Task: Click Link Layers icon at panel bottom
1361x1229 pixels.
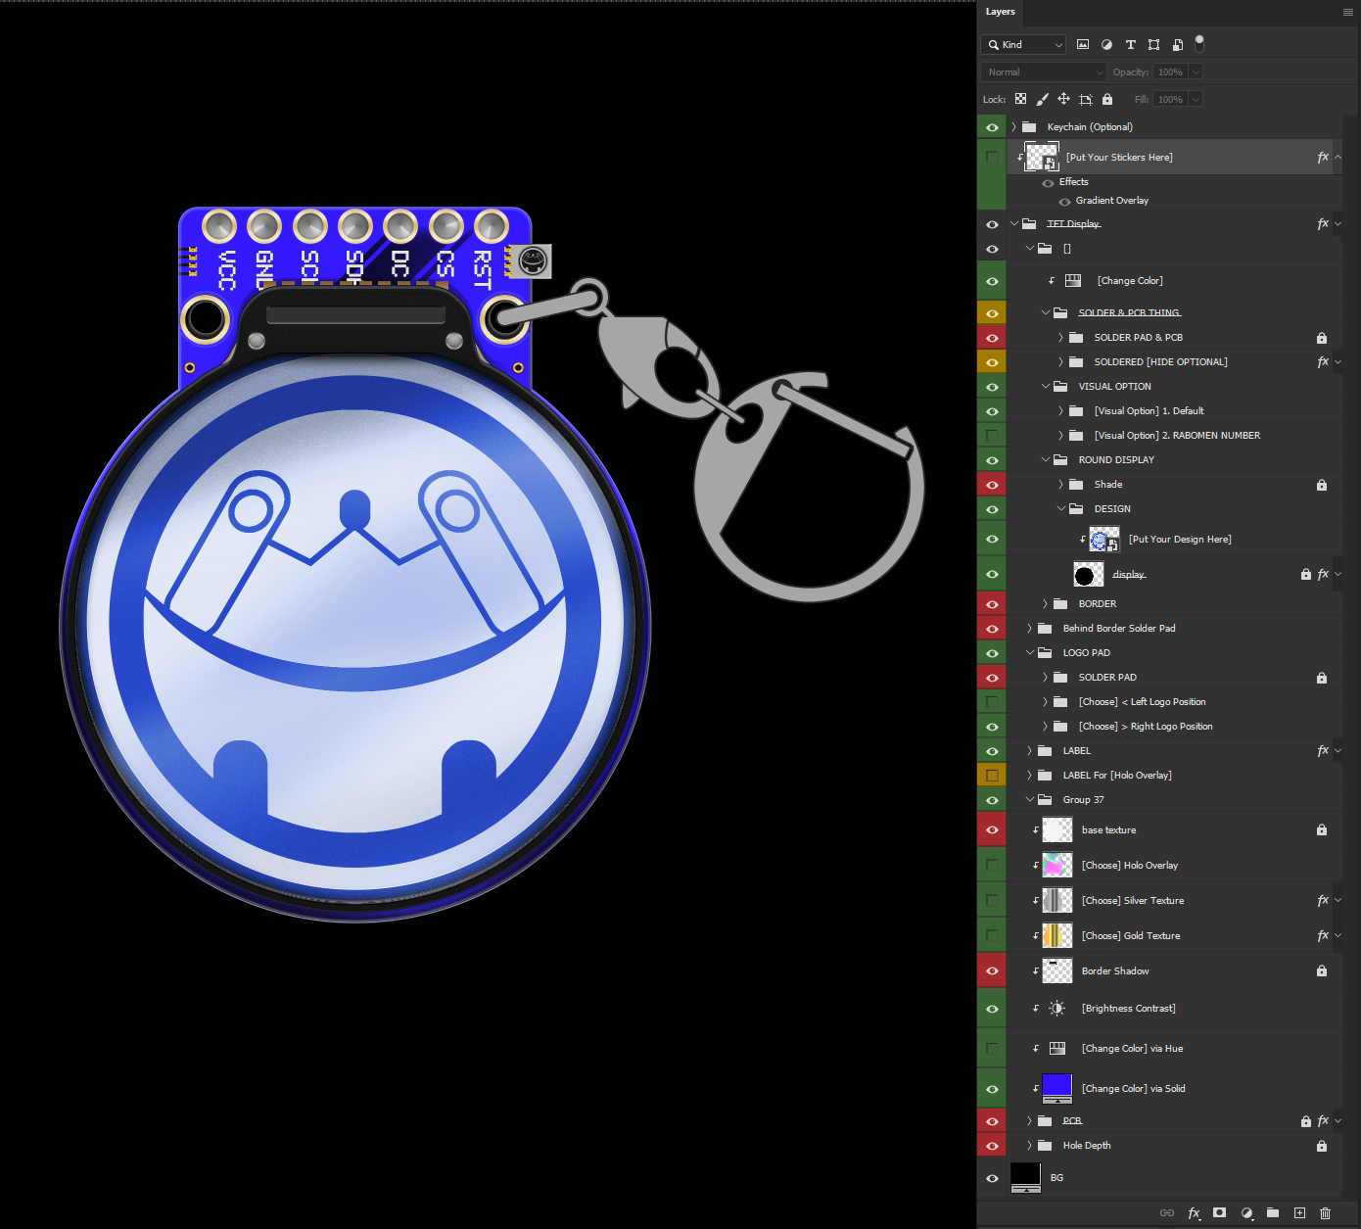Action: [1167, 1212]
